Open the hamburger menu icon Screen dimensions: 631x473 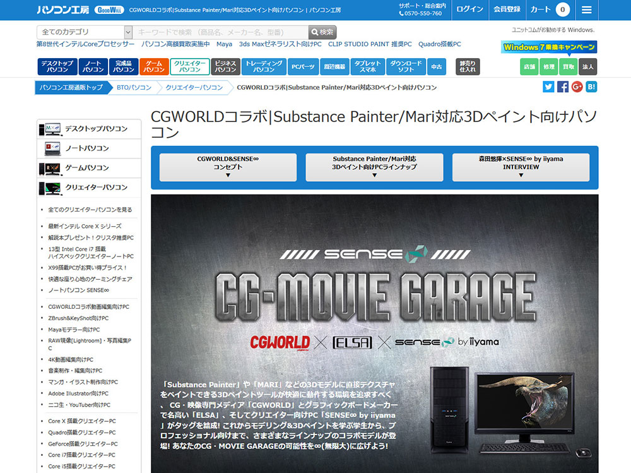[x=587, y=9]
